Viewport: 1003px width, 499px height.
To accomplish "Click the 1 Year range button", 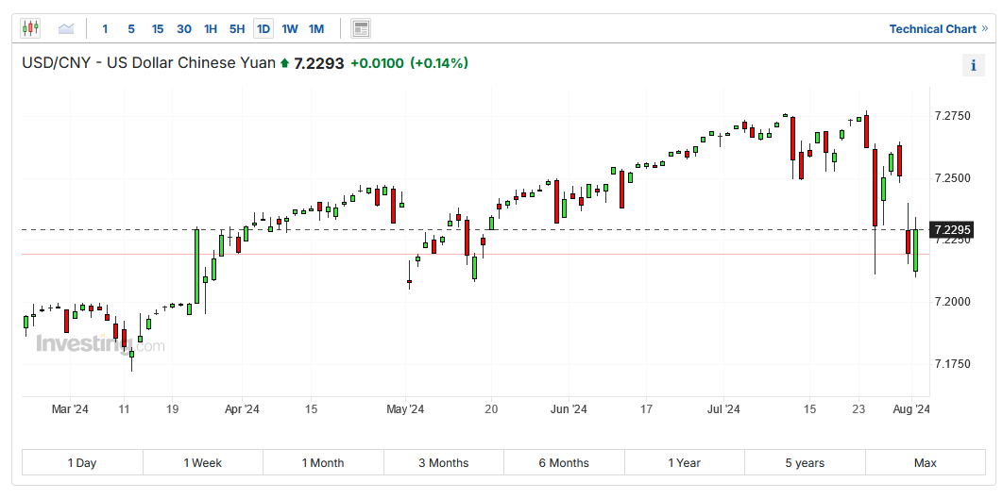I will pos(684,462).
